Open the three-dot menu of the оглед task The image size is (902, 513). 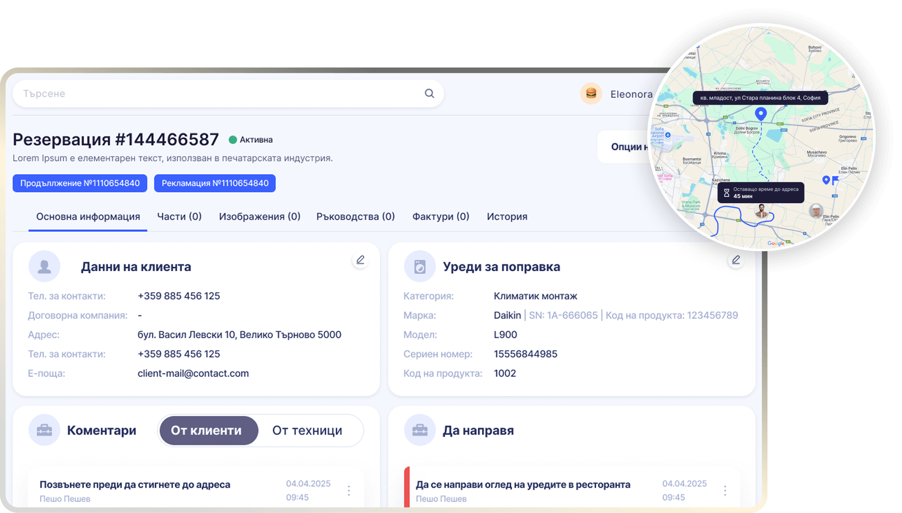(x=725, y=491)
